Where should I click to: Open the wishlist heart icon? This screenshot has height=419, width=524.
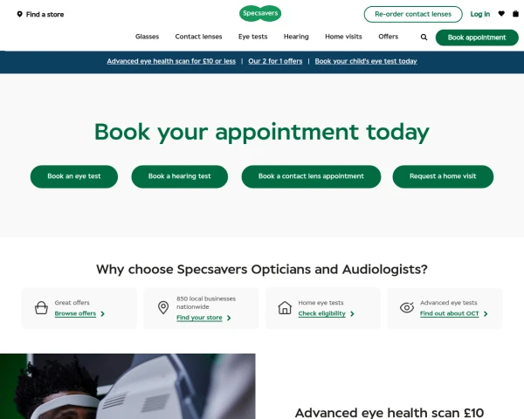pyautogui.click(x=501, y=14)
